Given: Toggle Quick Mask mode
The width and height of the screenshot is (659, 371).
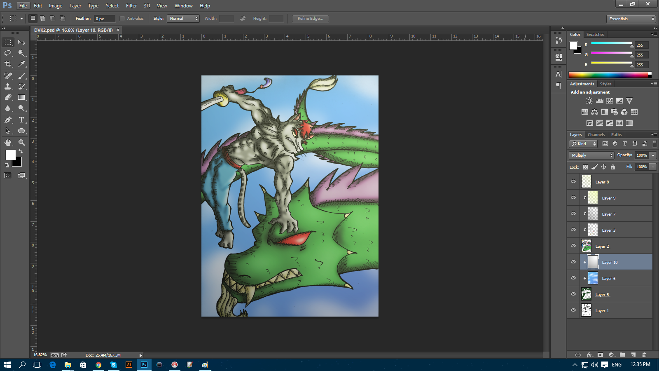Looking at the screenshot, I should click(x=8, y=176).
